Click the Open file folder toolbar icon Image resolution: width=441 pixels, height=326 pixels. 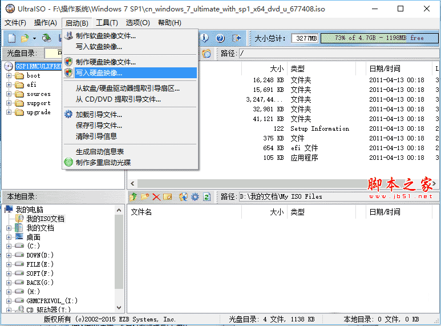25,38
